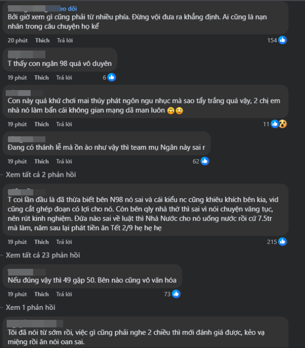Image resolution: width=305 pixels, height=348 pixels.
Task: Open reactions beside count 11
Action: (x=278, y=124)
